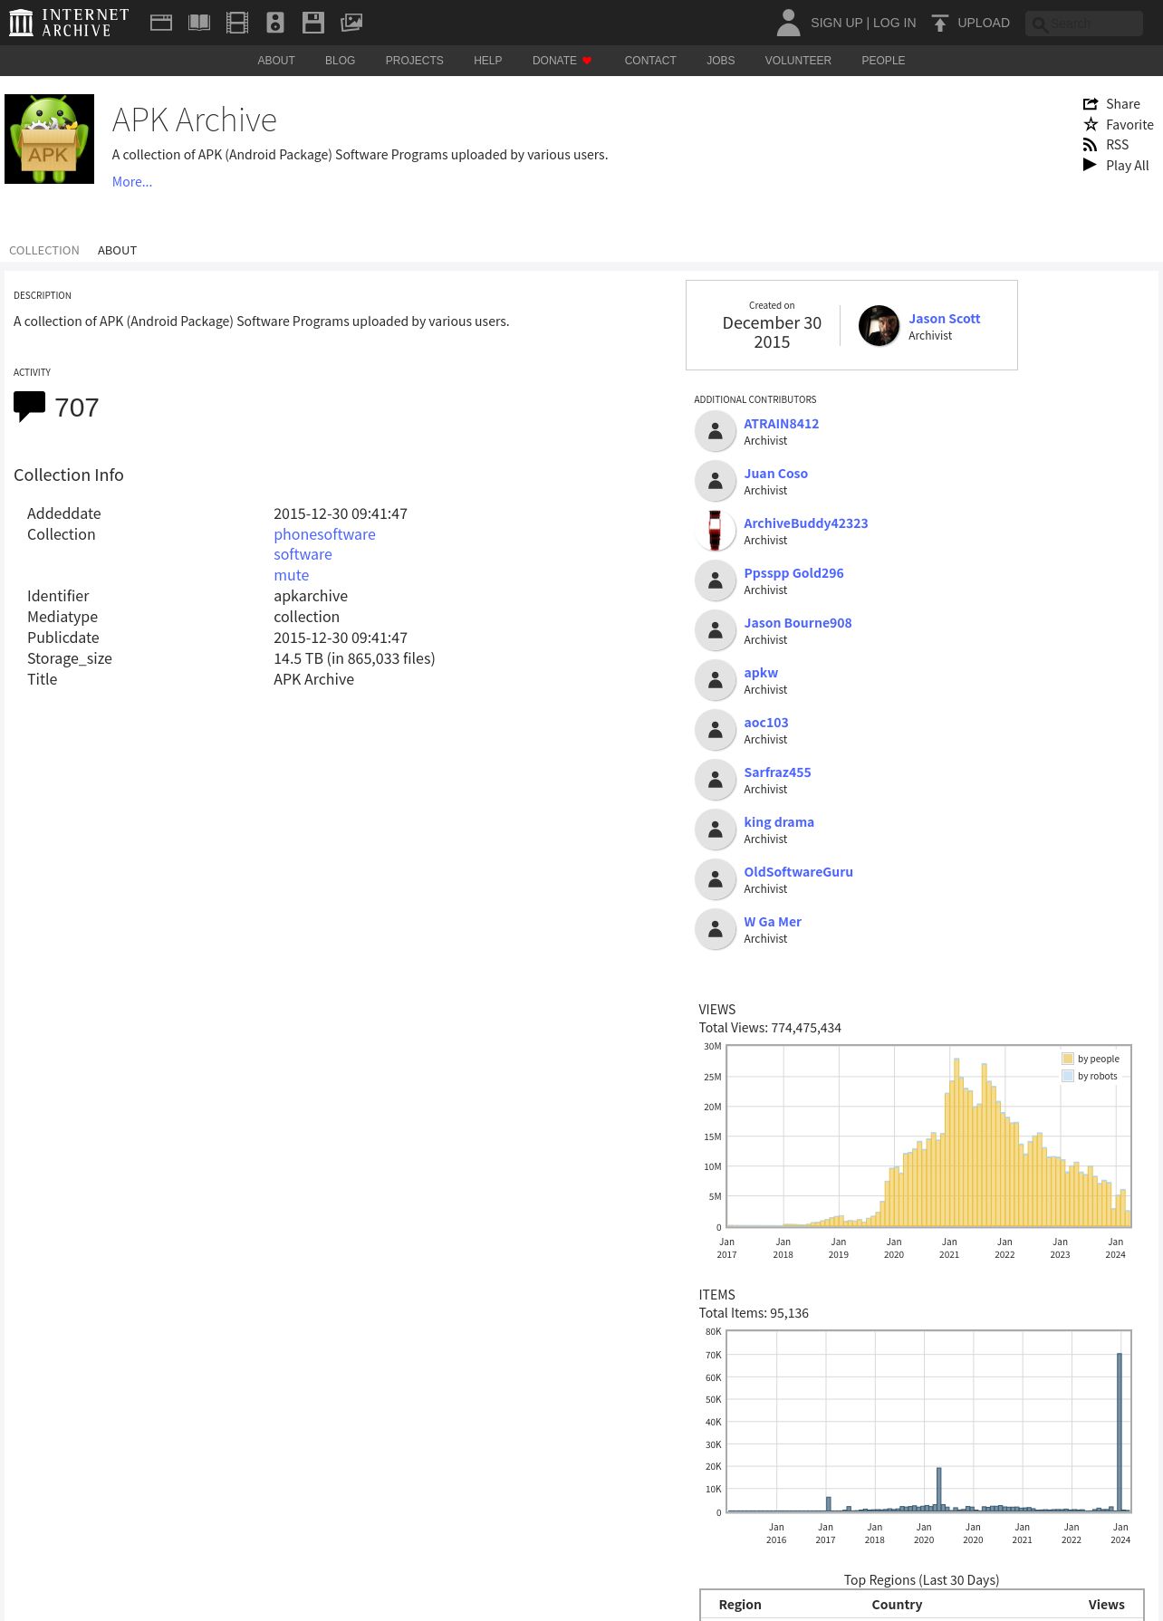Open the Audio speaker icon

[x=275, y=23]
